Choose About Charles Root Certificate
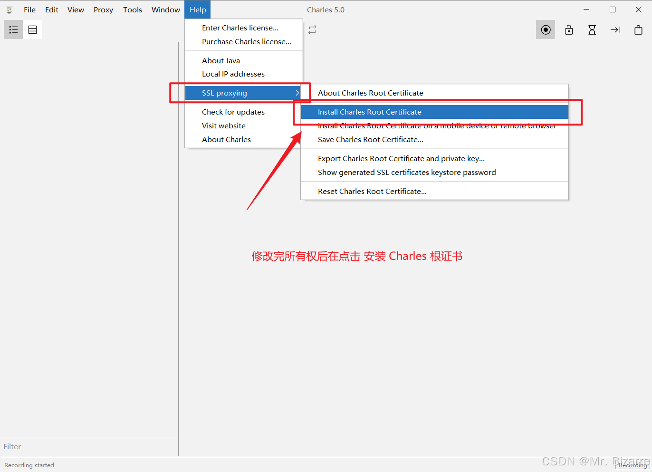The width and height of the screenshot is (652, 472). (434, 93)
